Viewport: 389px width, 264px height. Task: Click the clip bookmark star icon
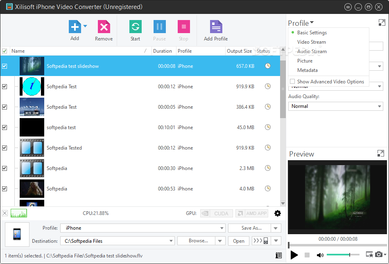(369, 254)
